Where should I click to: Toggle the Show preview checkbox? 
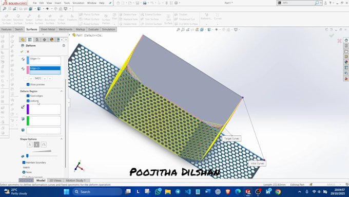(x=28, y=84)
